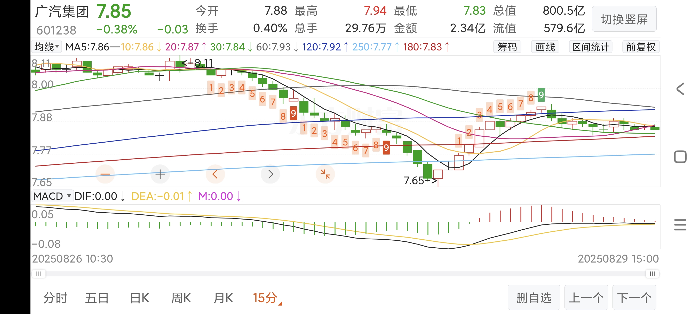Tap the stock name 广汽集团
700x314 pixels.
coord(62,11)
